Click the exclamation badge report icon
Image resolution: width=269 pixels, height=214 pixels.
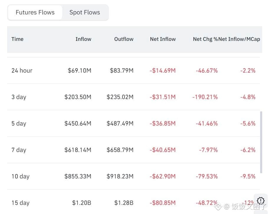(261, 200)
